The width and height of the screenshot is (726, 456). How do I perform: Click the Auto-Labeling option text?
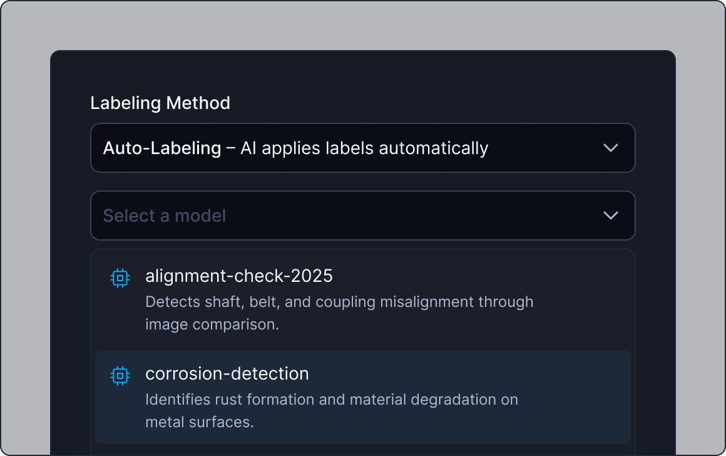pyautogui.click(x=295, y=148)
